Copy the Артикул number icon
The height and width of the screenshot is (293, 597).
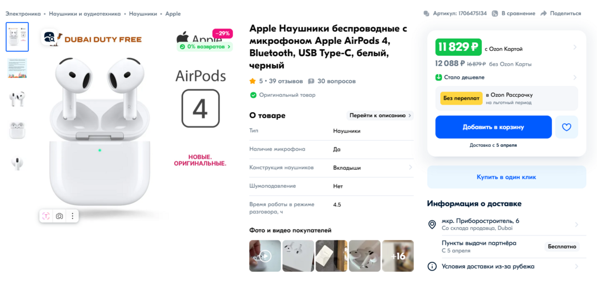[427, 13]
